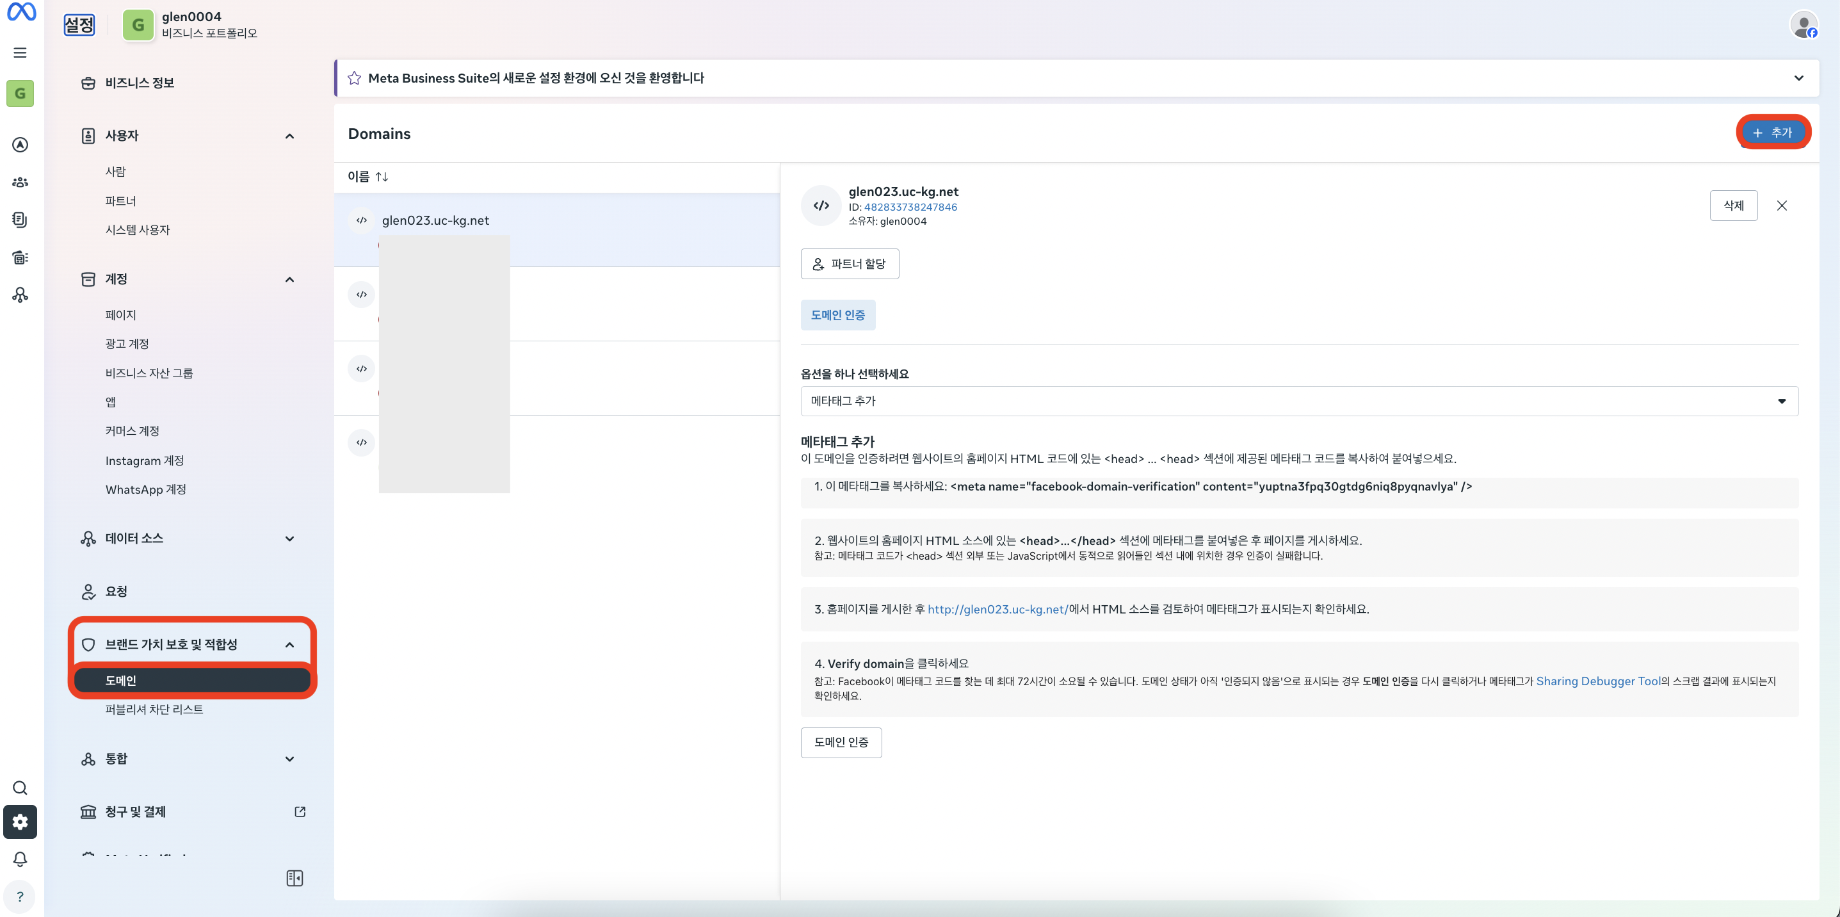Expand the 데이터 소스 section
The height and width of the screenshot is (917, 1840).
(289, 539)
